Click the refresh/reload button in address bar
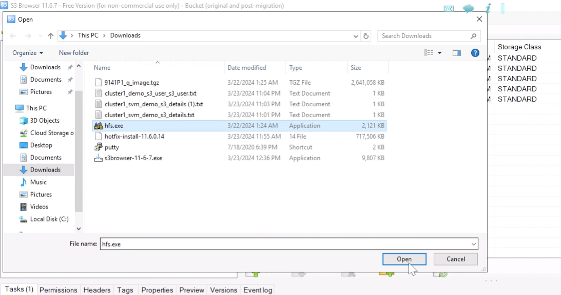The height and width of the screenshot is (295, 561). 366,36
